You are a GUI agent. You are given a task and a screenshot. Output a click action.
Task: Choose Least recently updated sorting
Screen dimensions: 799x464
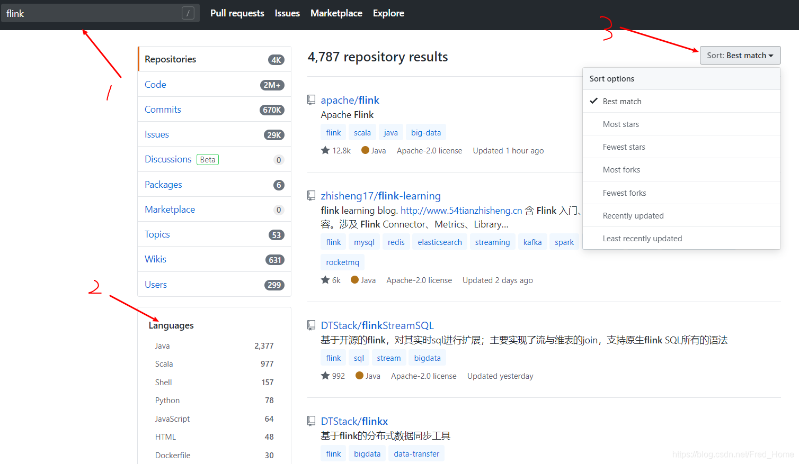point(642,238)
